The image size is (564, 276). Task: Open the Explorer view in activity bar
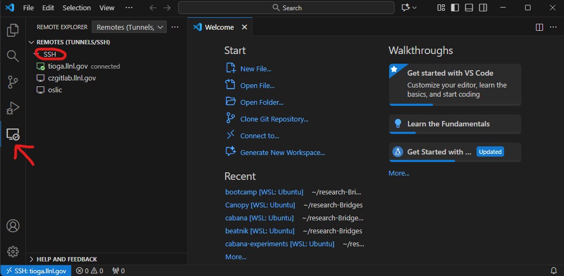[x=13, y=30]
